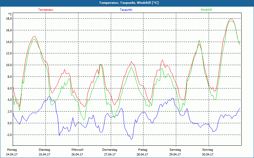Screen dimensions: 254x158
Task: Select the red 'Temperatur' legend label
Action: tap(46, 10)
